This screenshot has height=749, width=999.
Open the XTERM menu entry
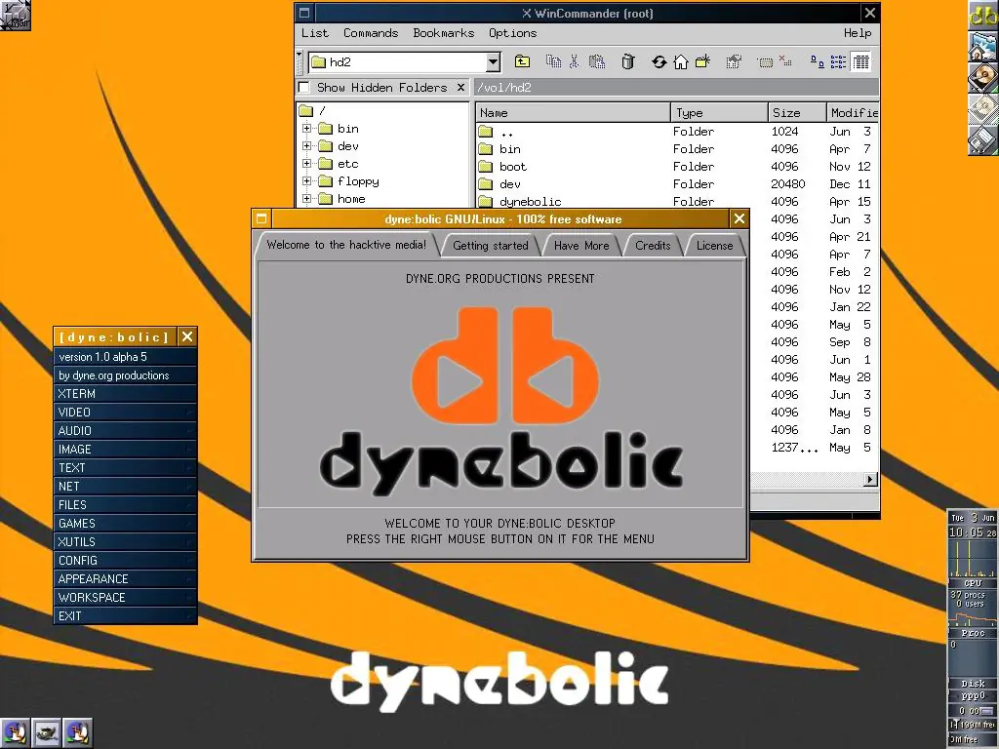[x=125, y=394]
